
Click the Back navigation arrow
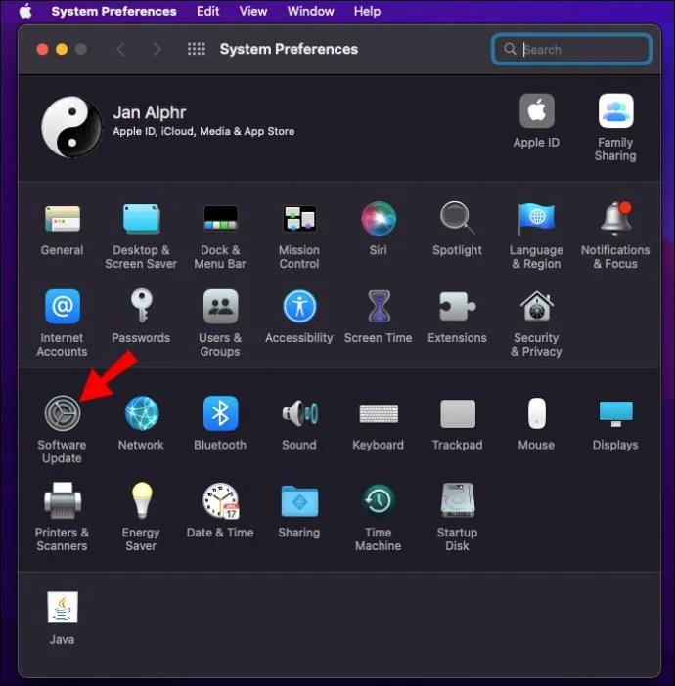pyautogui.click(x=121, y=49)
